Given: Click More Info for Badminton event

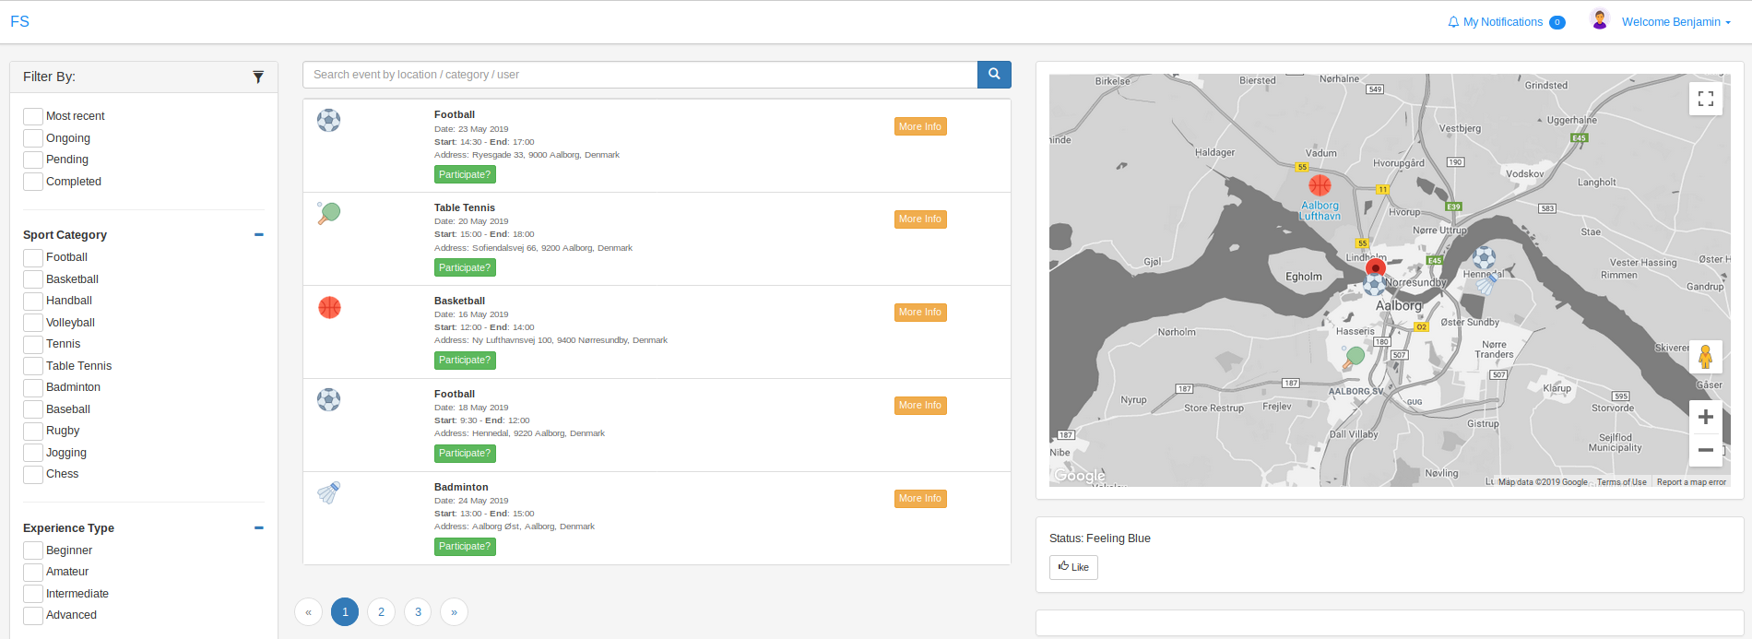Looking at the screenshot, I should pyautogui.click(x=920, y=499).
